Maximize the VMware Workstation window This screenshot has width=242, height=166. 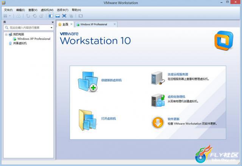228,2
